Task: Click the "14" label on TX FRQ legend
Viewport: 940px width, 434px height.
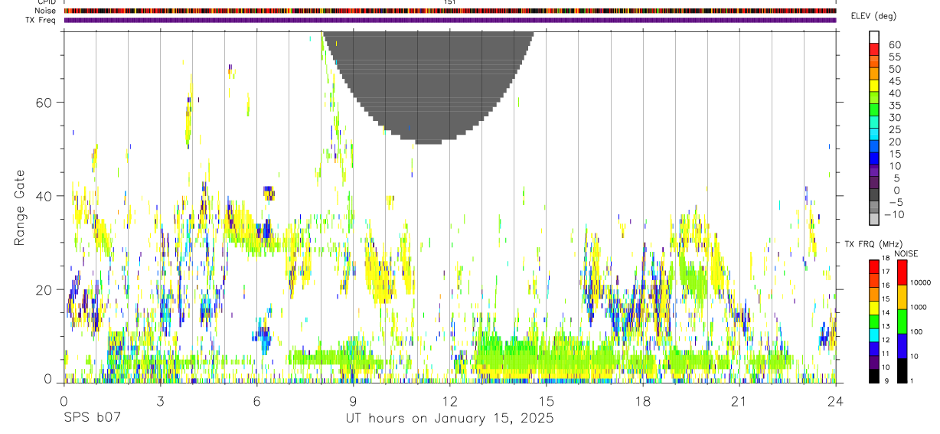Action: click(x=885, y=312)
